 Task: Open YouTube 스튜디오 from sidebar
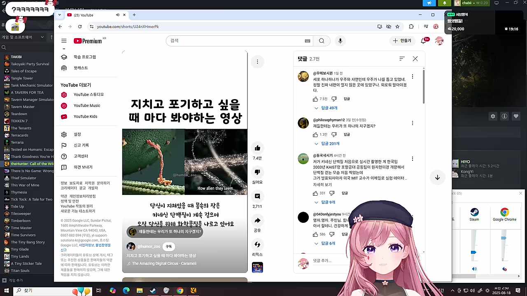pos(89,95)
